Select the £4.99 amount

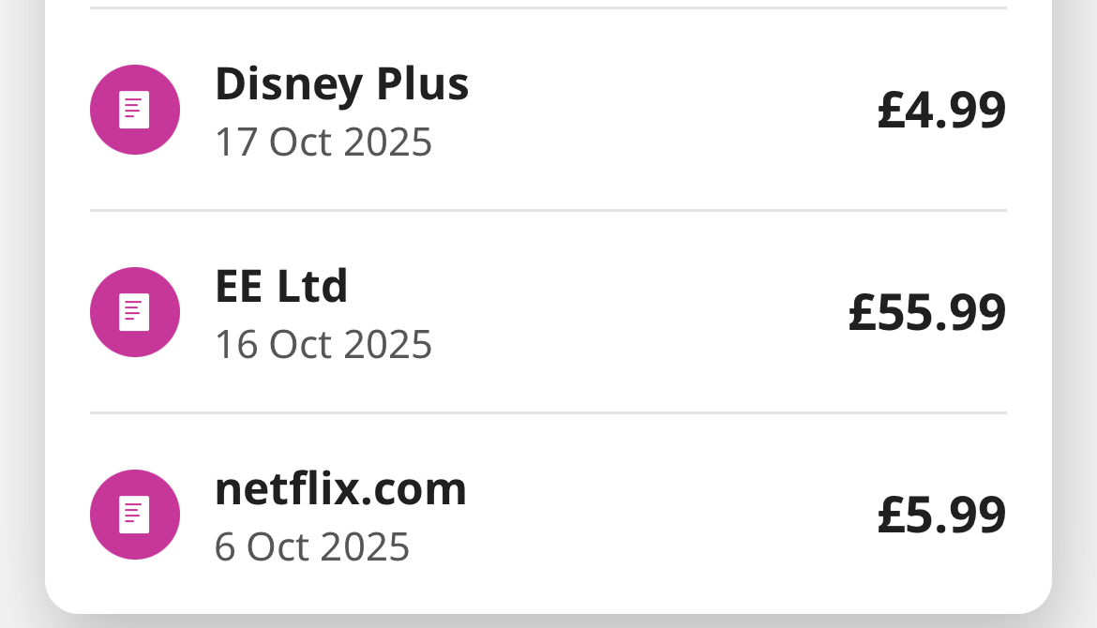941,110
